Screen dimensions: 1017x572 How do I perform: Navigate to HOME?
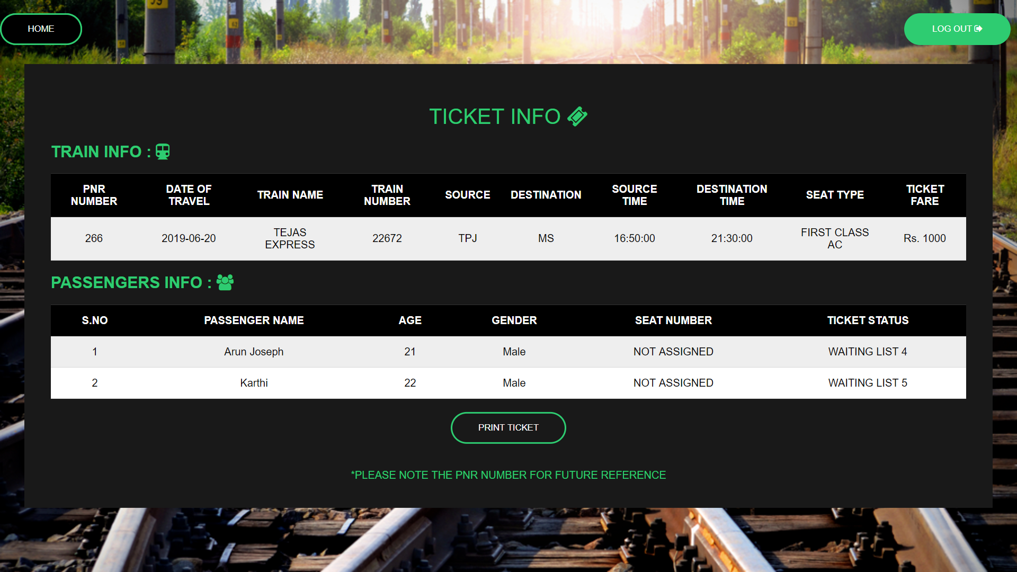click(41, 29)
